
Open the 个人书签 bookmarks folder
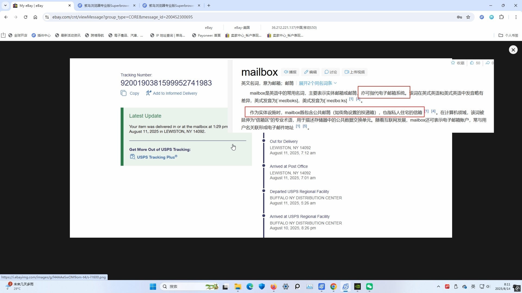[x=508, y=35]
